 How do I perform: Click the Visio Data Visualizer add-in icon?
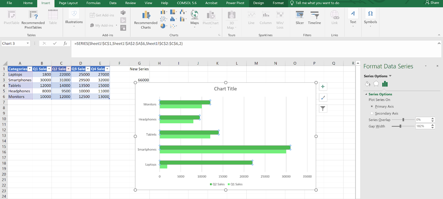click(x=123, y=12)
